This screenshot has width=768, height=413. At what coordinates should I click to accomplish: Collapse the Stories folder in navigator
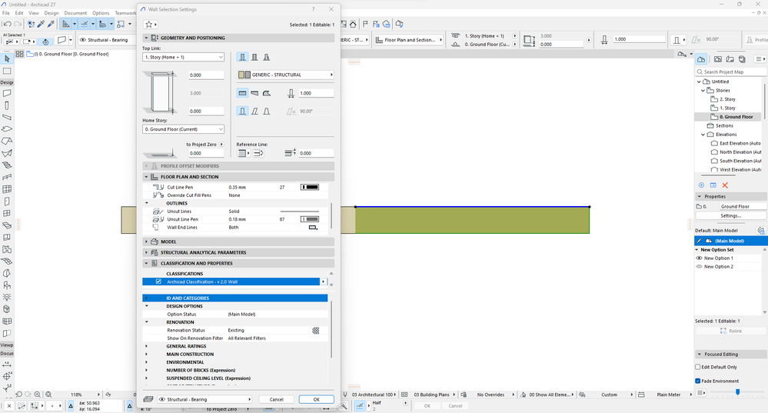(x=703, y=91)
